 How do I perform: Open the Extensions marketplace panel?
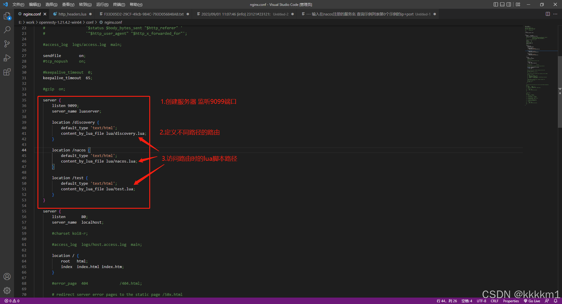pos(7,72)
